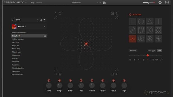Select the square animator shape
The image size is (173, 97).
(x=132, y=22)
